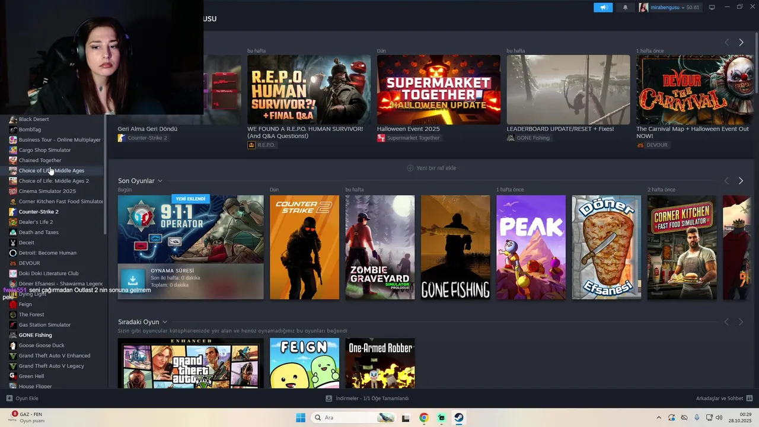
Task: Click the Counter-Strike 2 news source link
Action: (x=142, y=138)
